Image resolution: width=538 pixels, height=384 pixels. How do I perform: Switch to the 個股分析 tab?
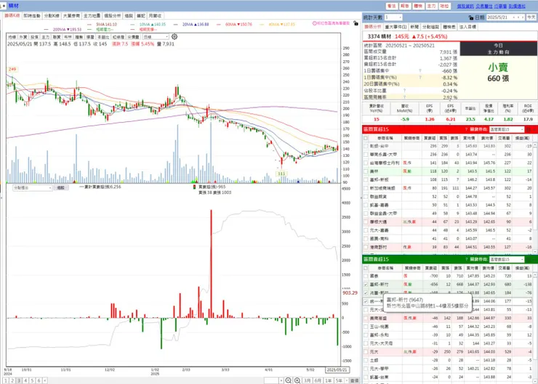pos(113,16)
